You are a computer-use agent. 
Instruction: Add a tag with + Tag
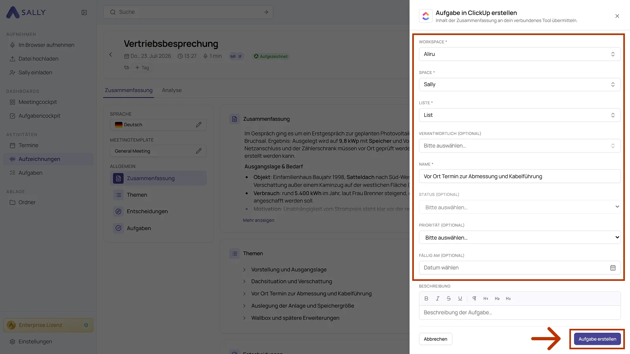142,68
